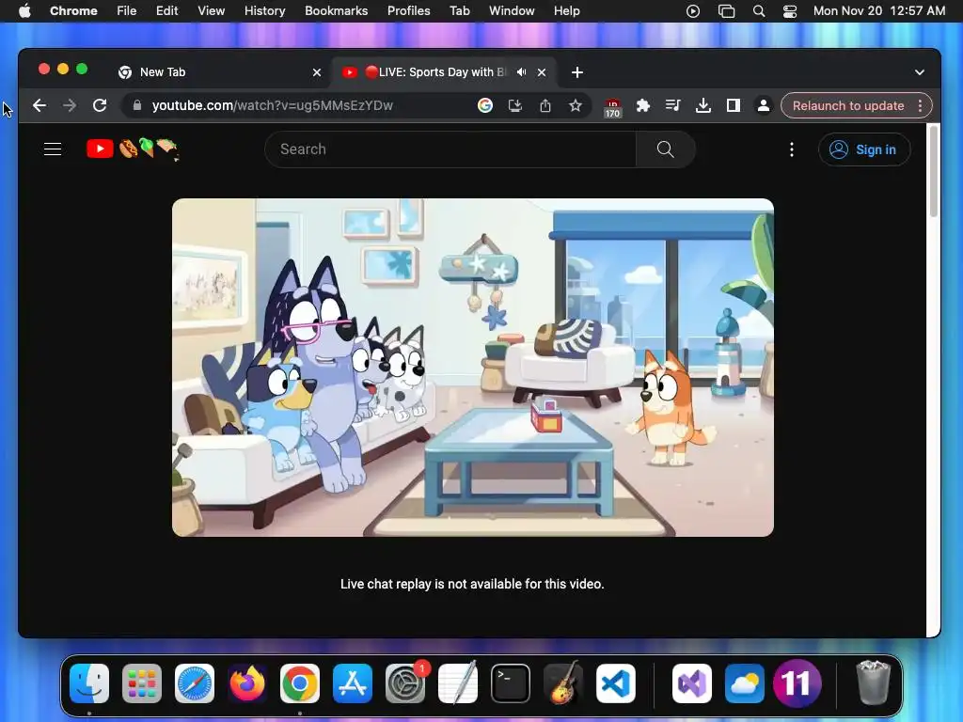Open Chrome downloads icon
The image size is (963, 722).
coord(703,105)
